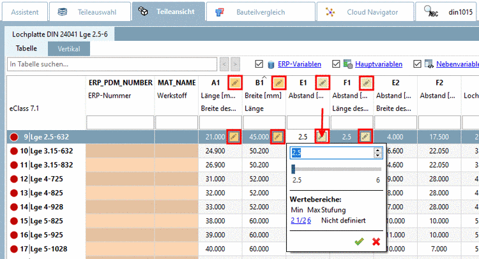Viewport: 479px width, 259px height.
Task: Open Cloud Navigator tab
Action: (x=365, y=12)
